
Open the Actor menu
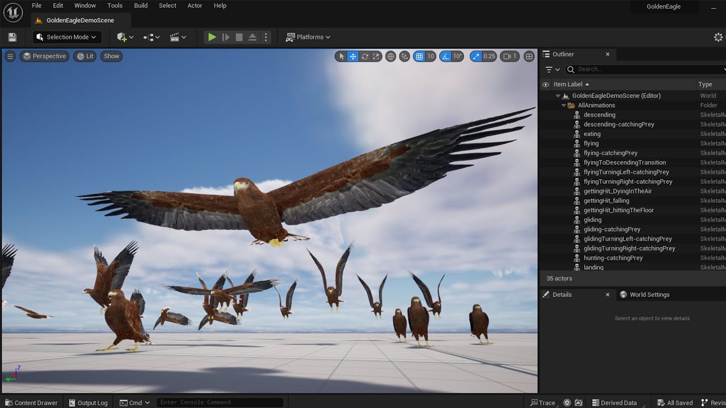(x=195, y=6)
